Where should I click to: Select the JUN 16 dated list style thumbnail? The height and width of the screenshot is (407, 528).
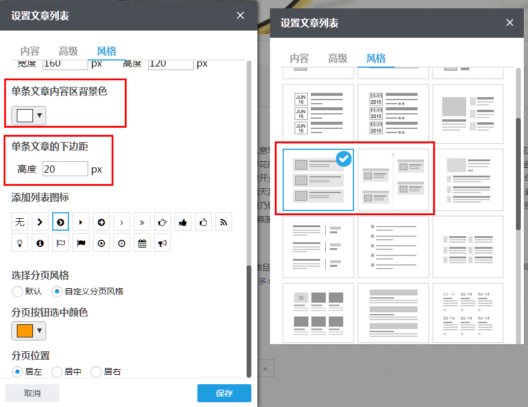[318, 114]
